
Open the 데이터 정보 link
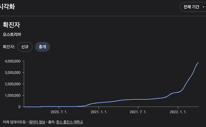37,122
